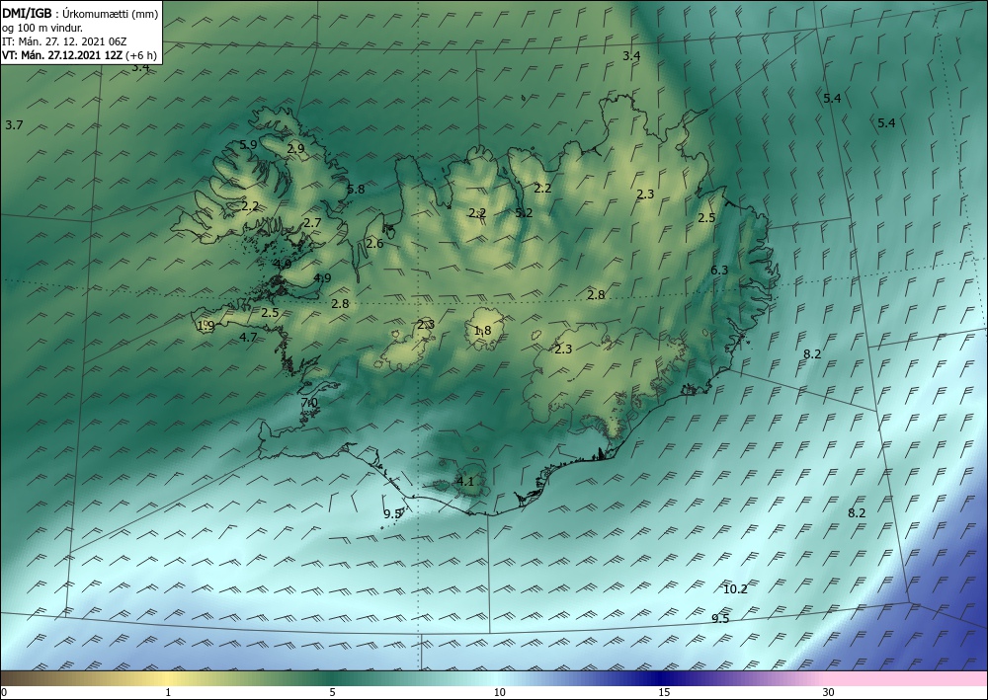Click the 7.0 value near the southwest coast

pos(309,403)
